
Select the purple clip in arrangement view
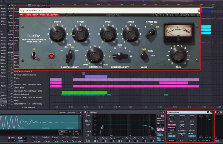click(96, 76)
